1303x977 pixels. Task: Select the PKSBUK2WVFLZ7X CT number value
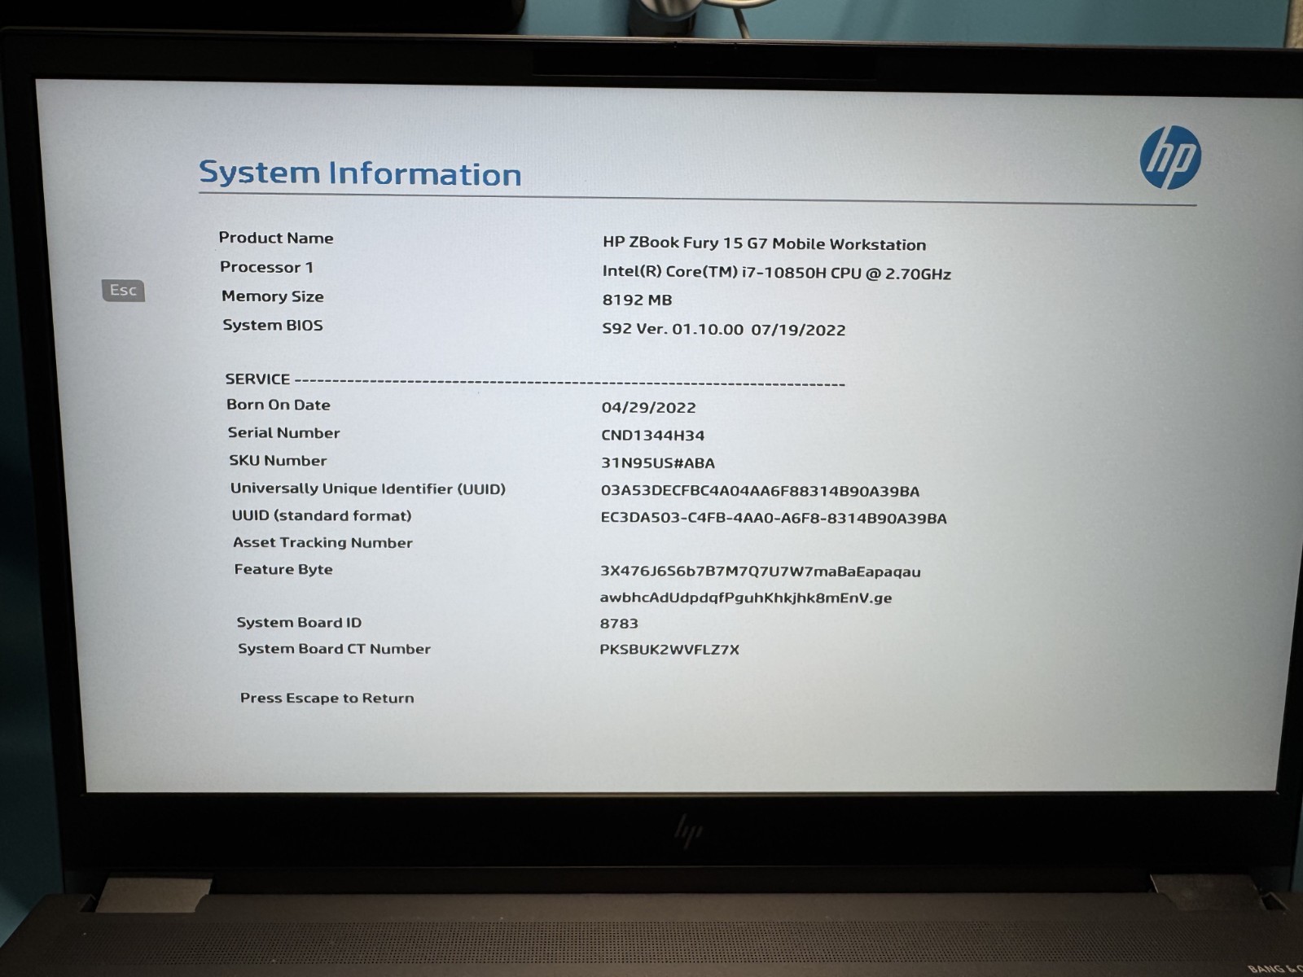click(x=669, y=650)
